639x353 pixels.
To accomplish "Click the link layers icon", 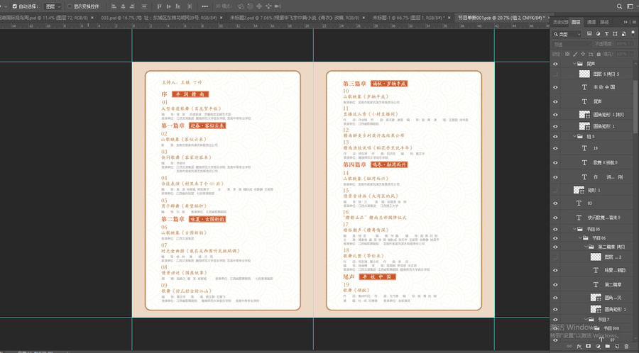I will (x=569, y=347).
